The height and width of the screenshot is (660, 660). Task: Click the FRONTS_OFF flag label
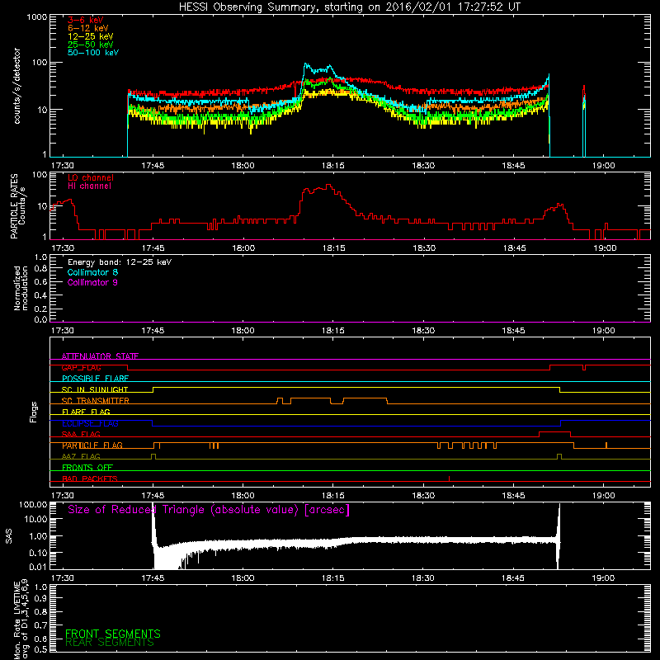pyautogui.click(x=87, y=468)
